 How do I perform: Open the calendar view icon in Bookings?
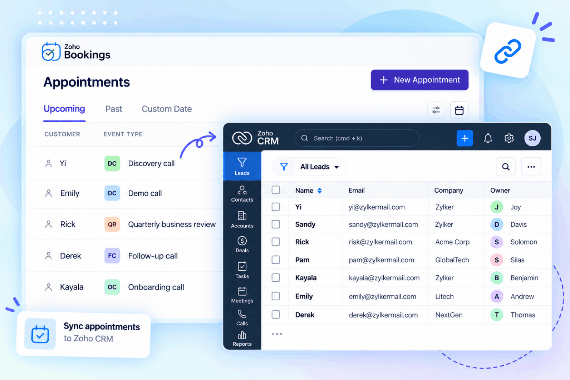[459, 110]
